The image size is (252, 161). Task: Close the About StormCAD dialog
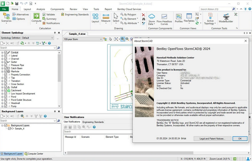click(x=245, y=41)
